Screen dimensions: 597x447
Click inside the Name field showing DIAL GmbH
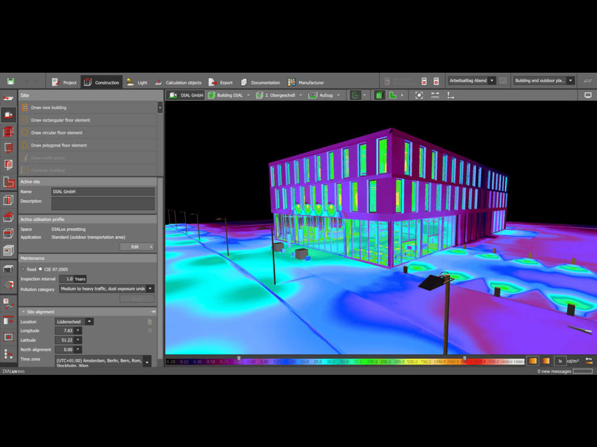tap(101, 191)
